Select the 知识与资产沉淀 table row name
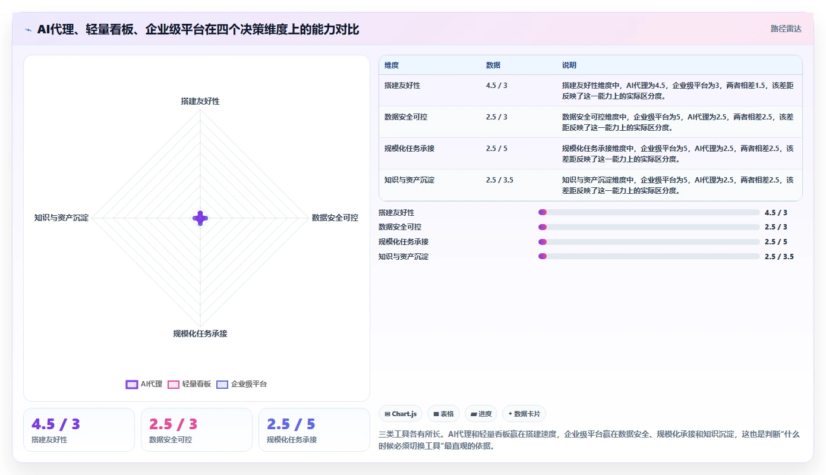Viewport: 826px width, 475px height. (x=409, y=180)
